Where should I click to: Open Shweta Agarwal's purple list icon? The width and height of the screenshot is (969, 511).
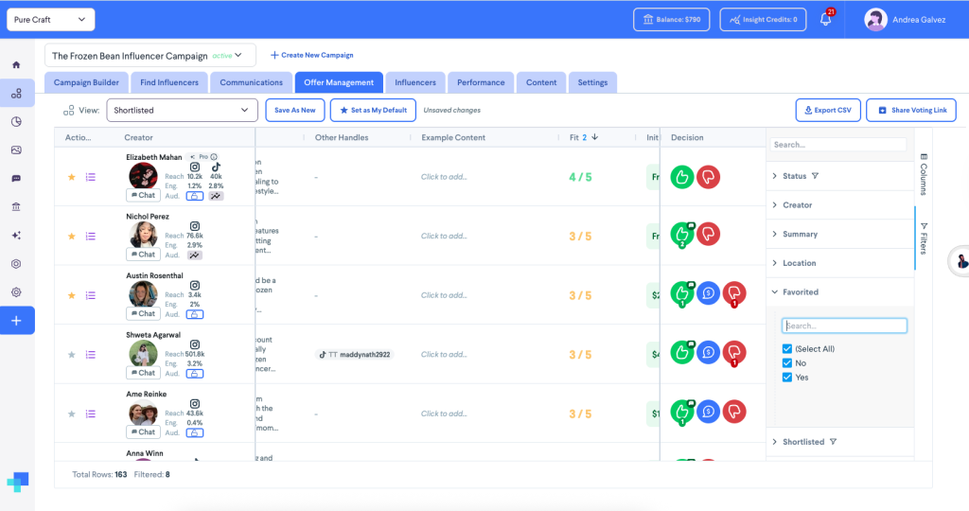[x=91, y=355]
